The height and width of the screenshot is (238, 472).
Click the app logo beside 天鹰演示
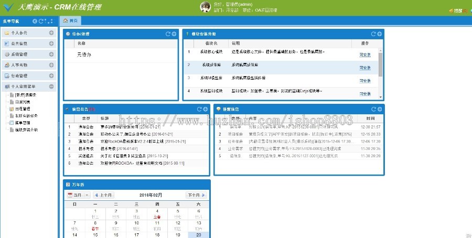pos(8,7)
